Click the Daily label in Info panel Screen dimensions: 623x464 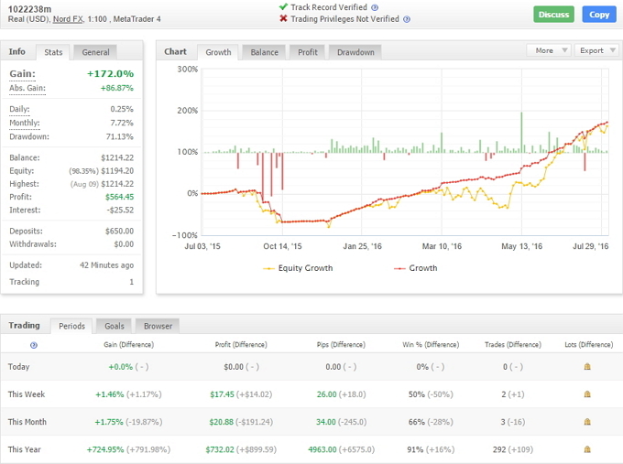tap(19, 109)
